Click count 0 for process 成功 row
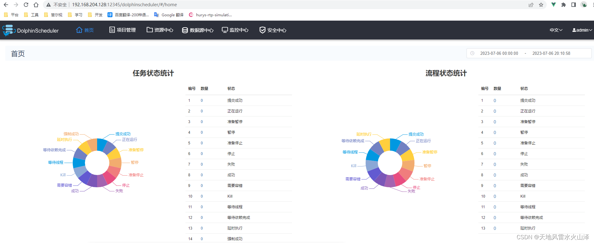 (x=495, y=175)
